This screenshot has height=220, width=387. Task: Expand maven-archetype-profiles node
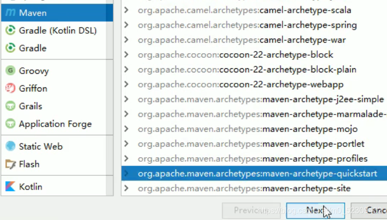(x=126, y=159)
